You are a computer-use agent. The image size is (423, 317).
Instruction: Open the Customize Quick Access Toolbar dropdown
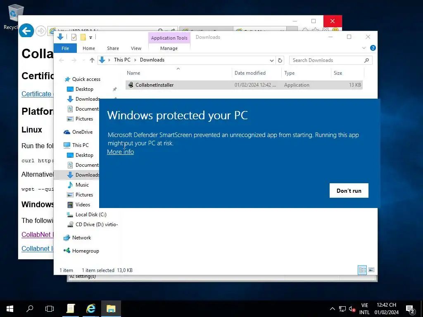(90, 38)
